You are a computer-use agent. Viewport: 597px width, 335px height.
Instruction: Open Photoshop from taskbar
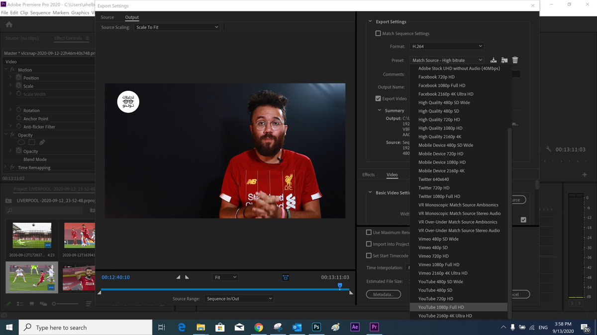click(316, 327)
